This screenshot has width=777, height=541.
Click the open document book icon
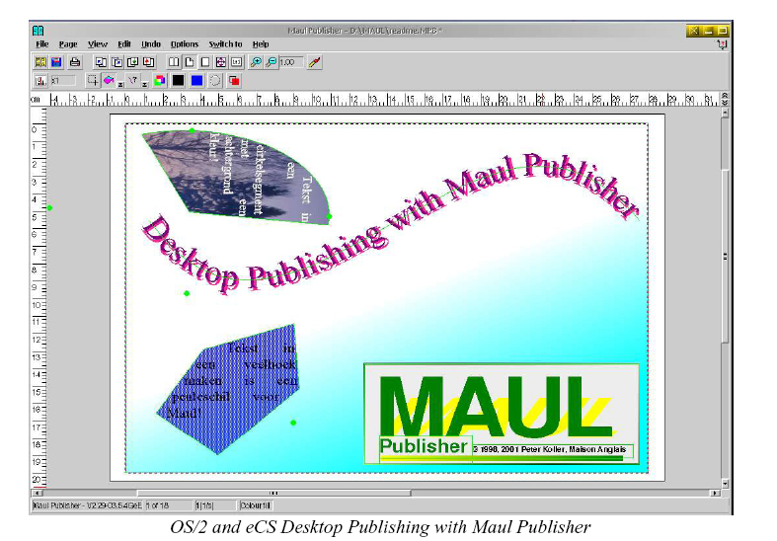click(x=40, y=62)
